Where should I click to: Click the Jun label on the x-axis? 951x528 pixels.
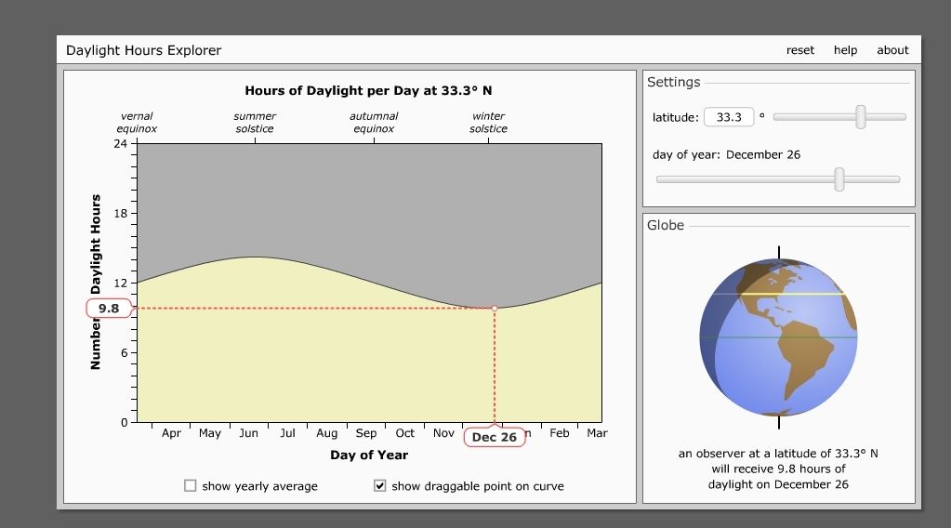pos(248,433)
